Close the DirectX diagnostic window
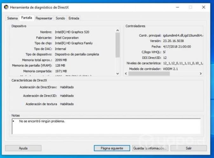214x158 pixels. click(x=204, y=7)
